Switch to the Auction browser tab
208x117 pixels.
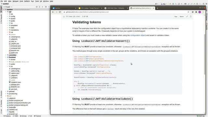(64, 8)
